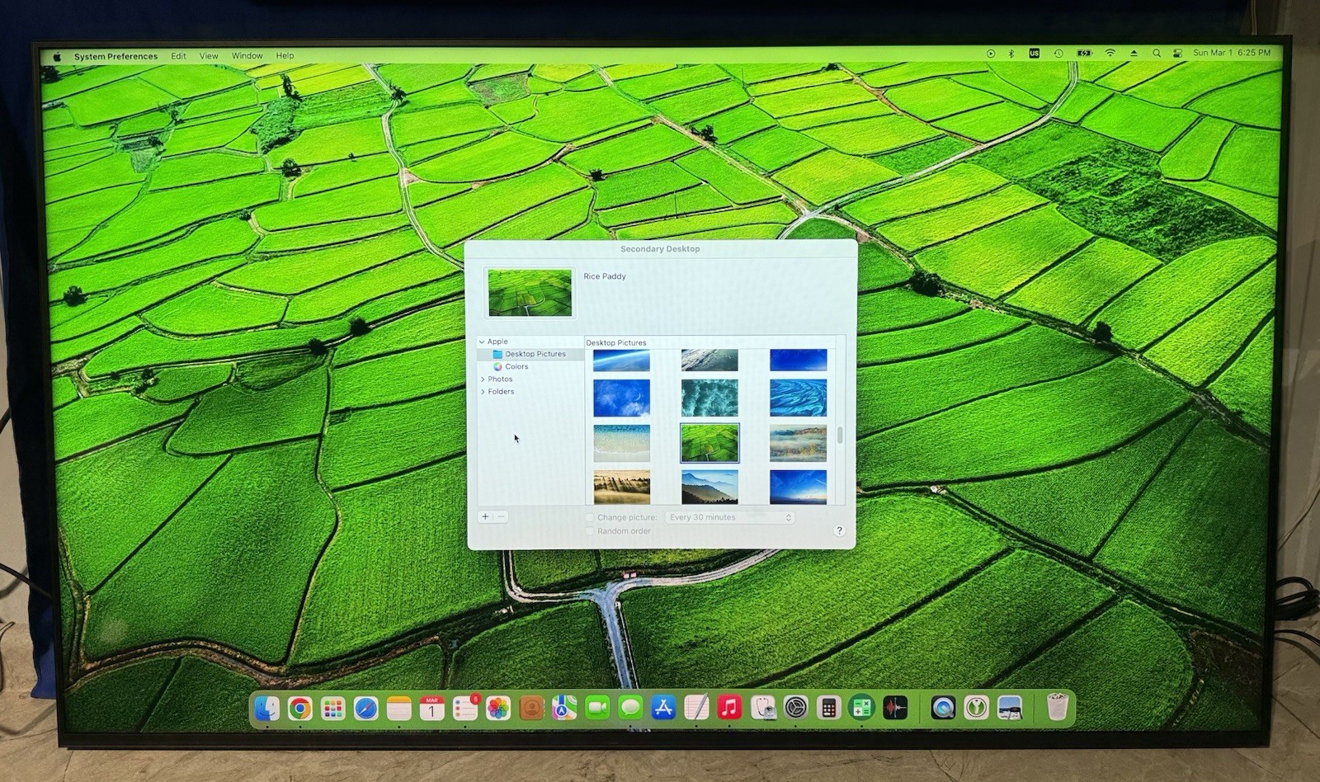The width and height of the screenshot is (1320, 782).
Task: Open the Edit menu
Action: pyautogui.click(x=178, y=56)
